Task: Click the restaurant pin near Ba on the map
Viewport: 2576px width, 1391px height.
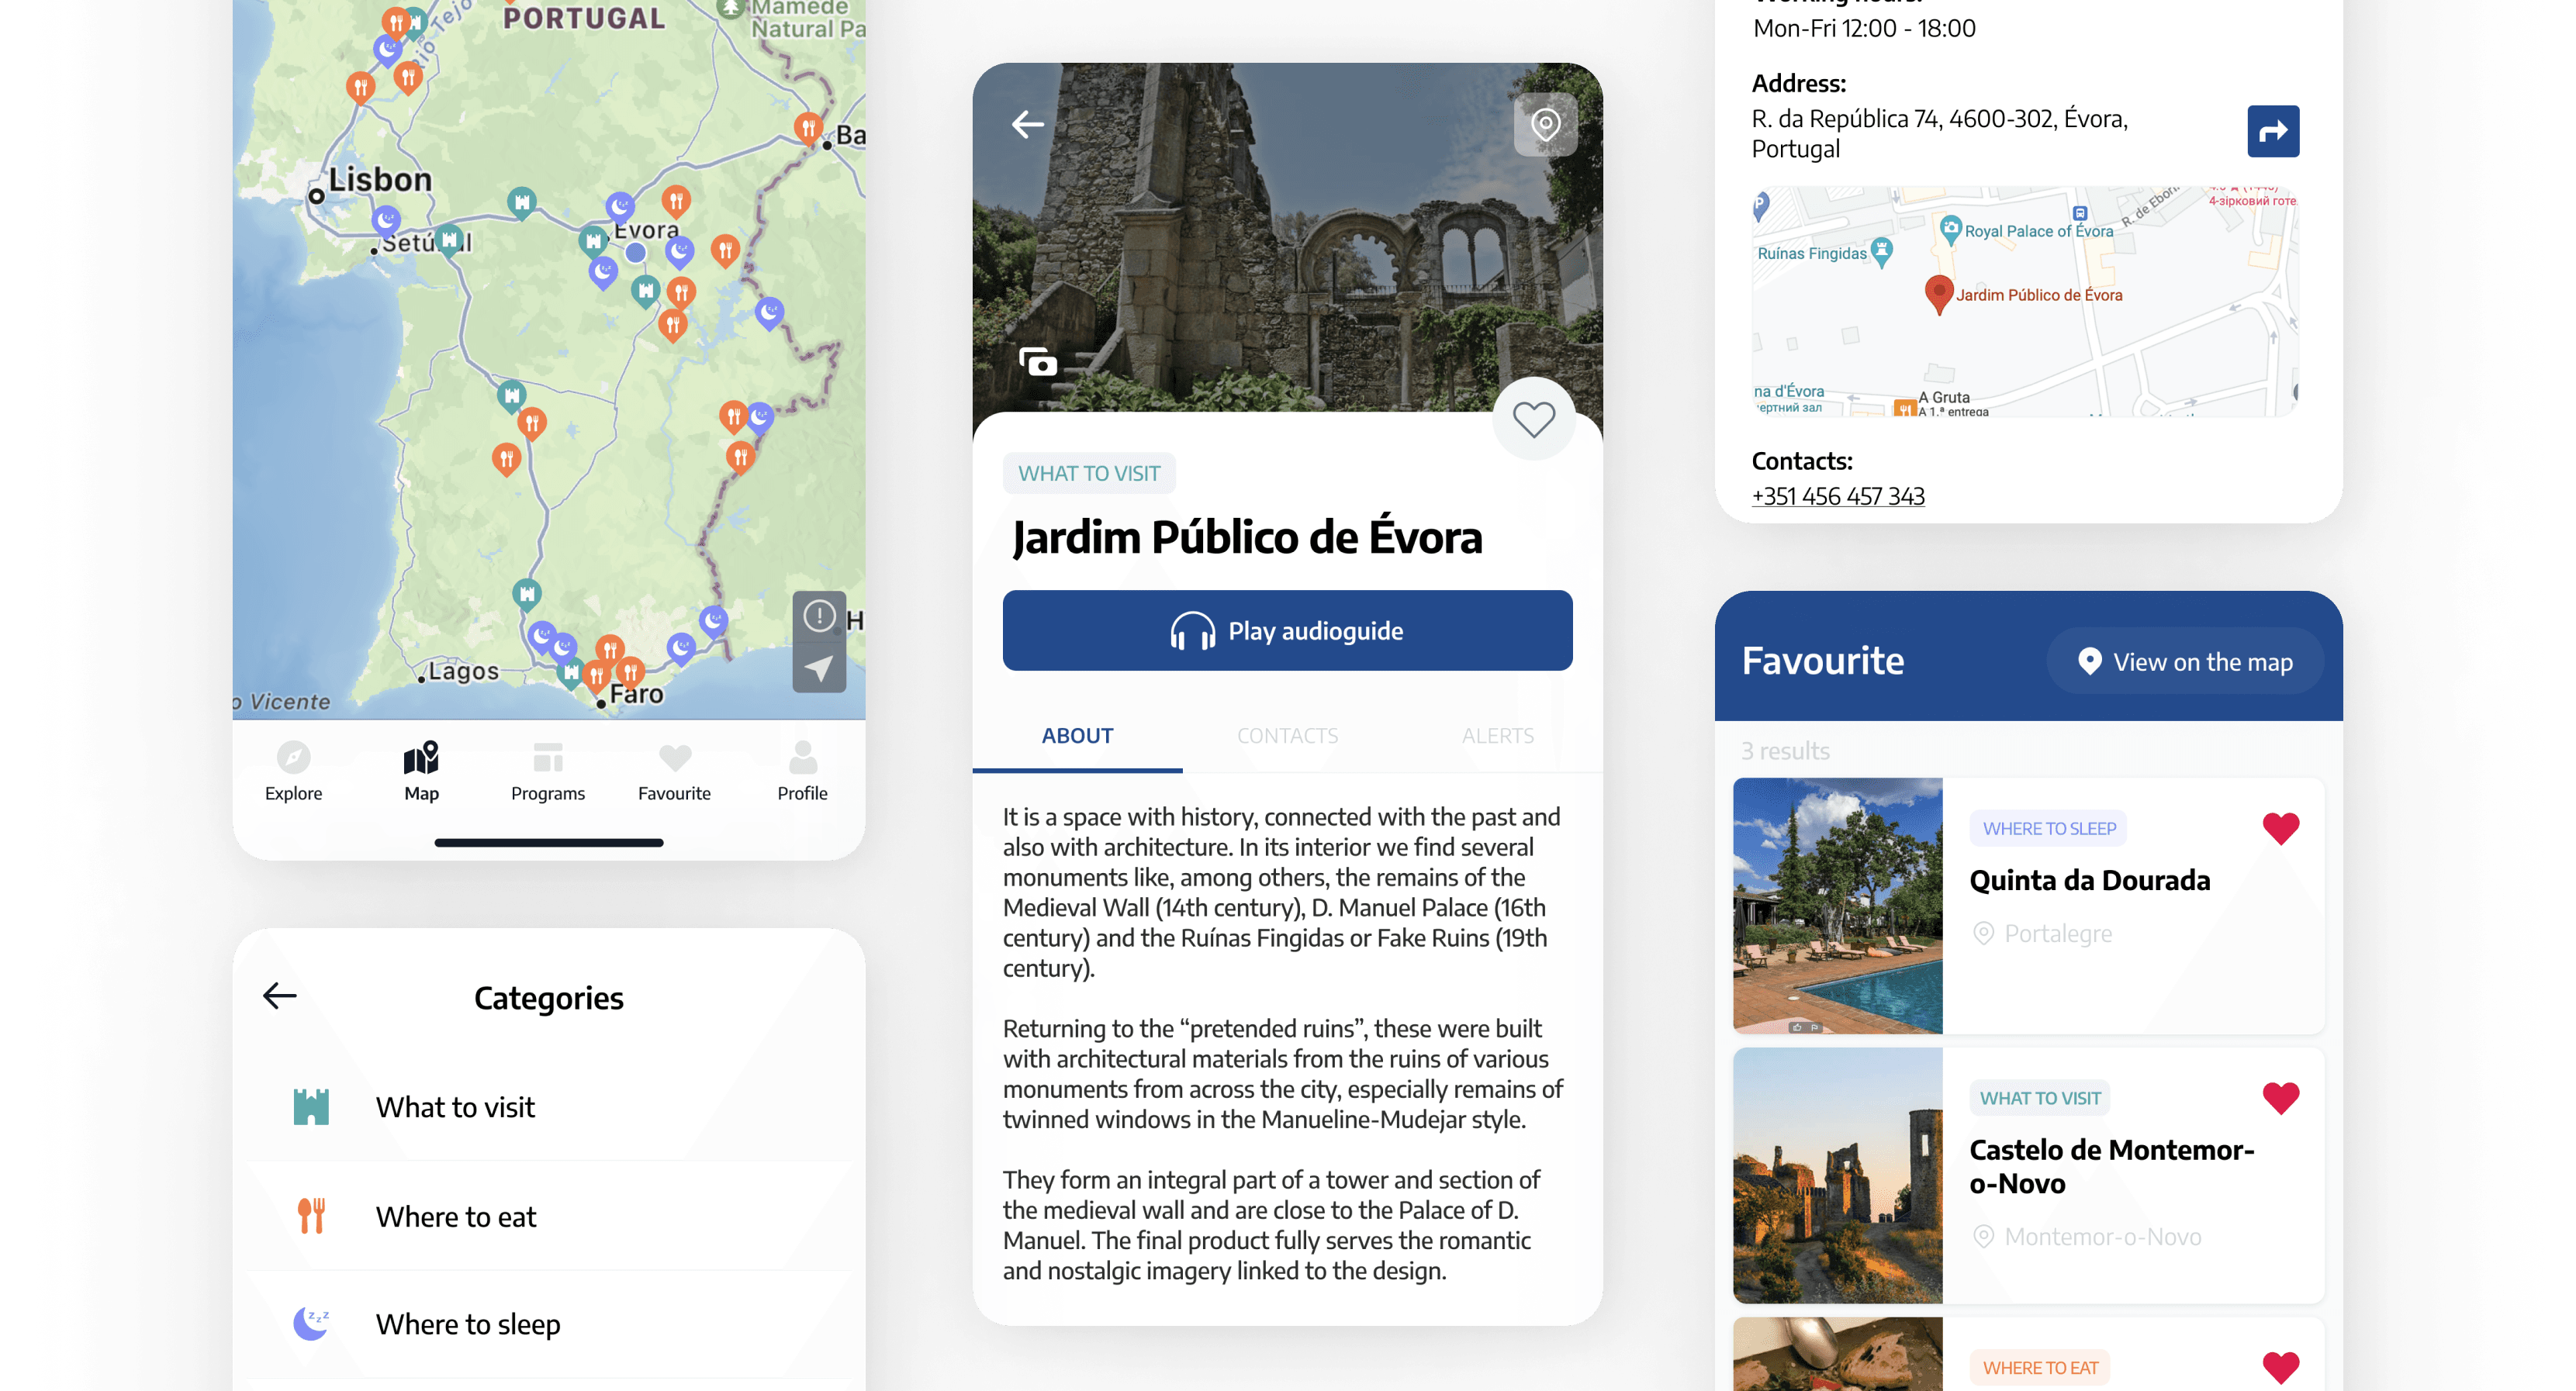Action: pos(807,129)
